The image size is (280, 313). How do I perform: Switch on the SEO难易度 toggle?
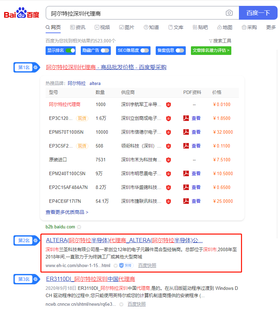coord(144,50)
